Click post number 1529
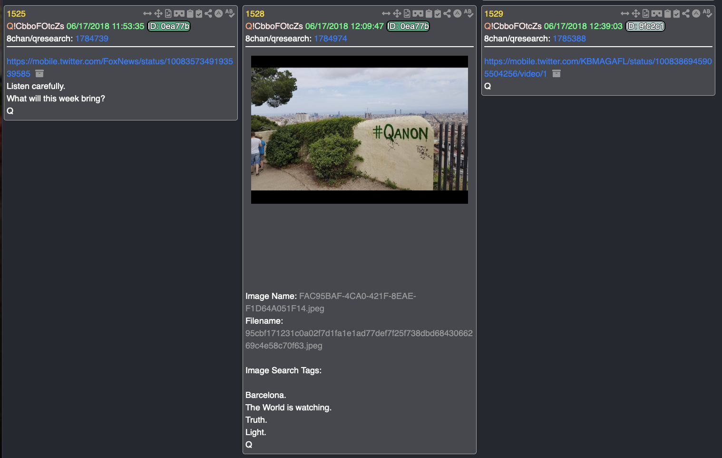Viewport: 722px width, 458px height. click(x=494, y=14)
